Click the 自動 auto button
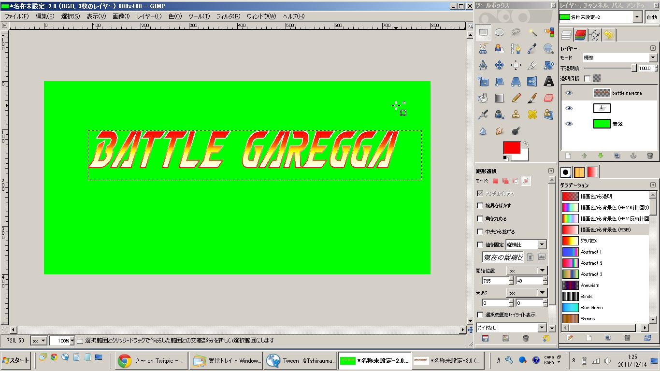The image size is (660, 371). coord(652,17)
